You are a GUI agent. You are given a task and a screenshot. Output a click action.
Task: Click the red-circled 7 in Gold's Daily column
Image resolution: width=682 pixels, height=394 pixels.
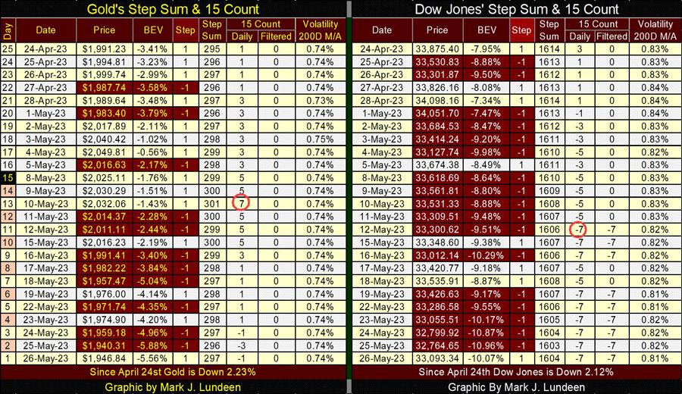[x=241, y=203]
